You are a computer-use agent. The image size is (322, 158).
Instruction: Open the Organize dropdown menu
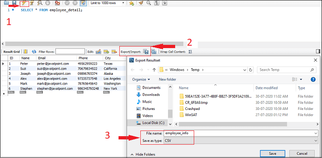point(141,80)
